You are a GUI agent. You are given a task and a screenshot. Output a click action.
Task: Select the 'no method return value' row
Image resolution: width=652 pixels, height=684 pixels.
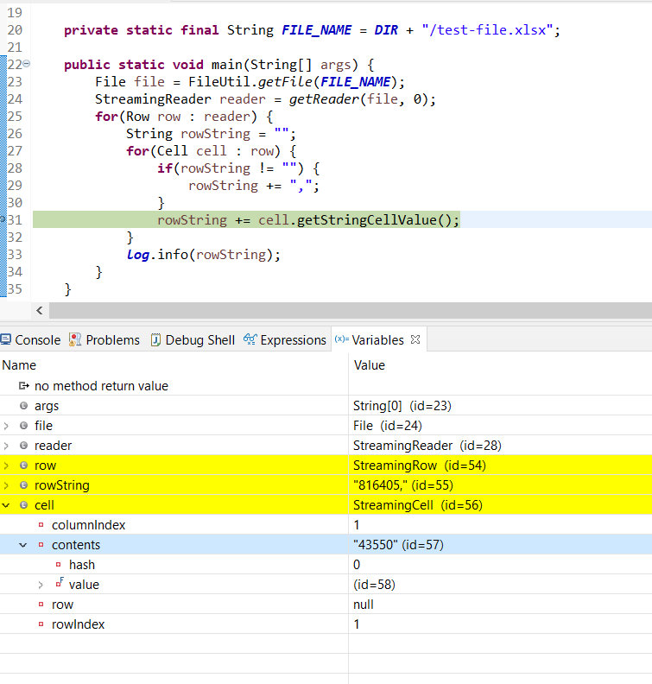click(x=326, y=386)
